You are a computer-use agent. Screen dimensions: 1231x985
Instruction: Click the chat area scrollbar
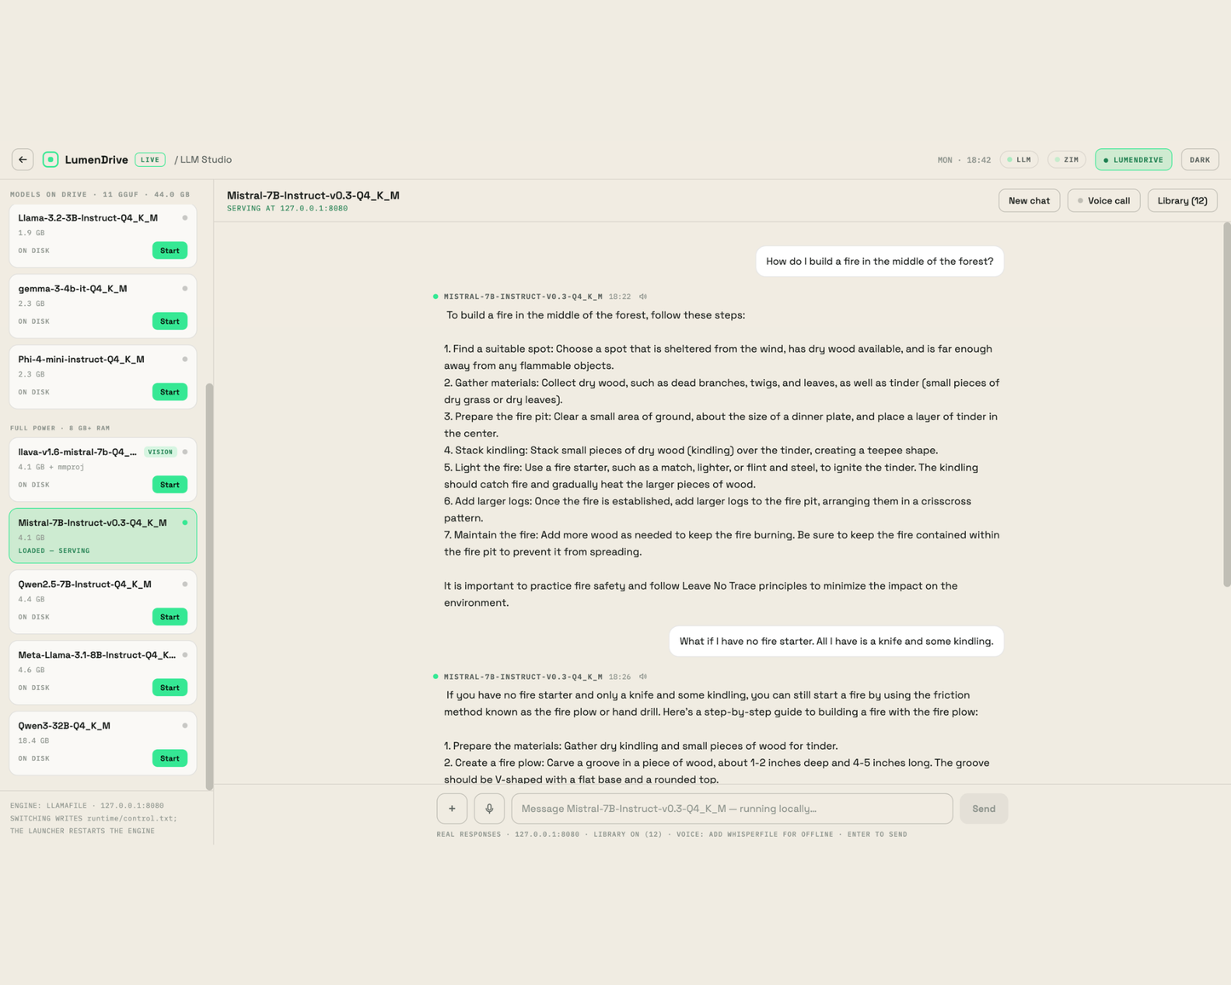coord(1227,405)
